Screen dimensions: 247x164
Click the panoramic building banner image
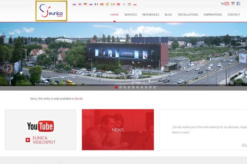[123, 54]
